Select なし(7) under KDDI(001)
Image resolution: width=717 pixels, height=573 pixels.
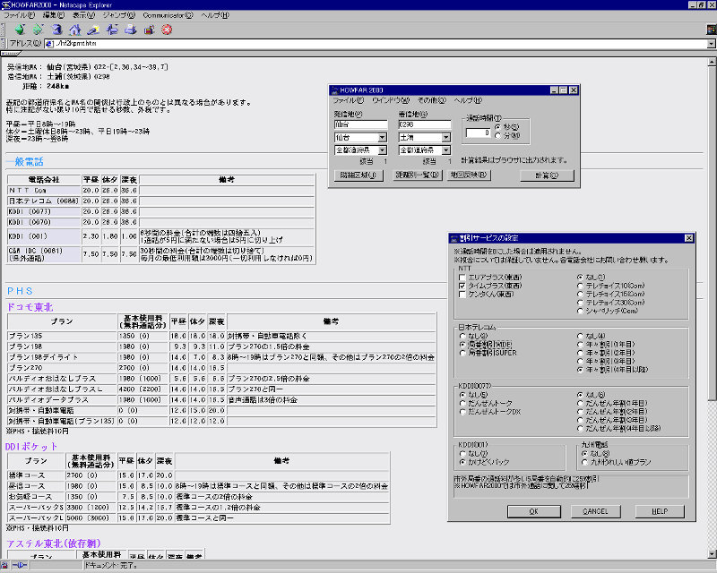[x=462, y=454]
